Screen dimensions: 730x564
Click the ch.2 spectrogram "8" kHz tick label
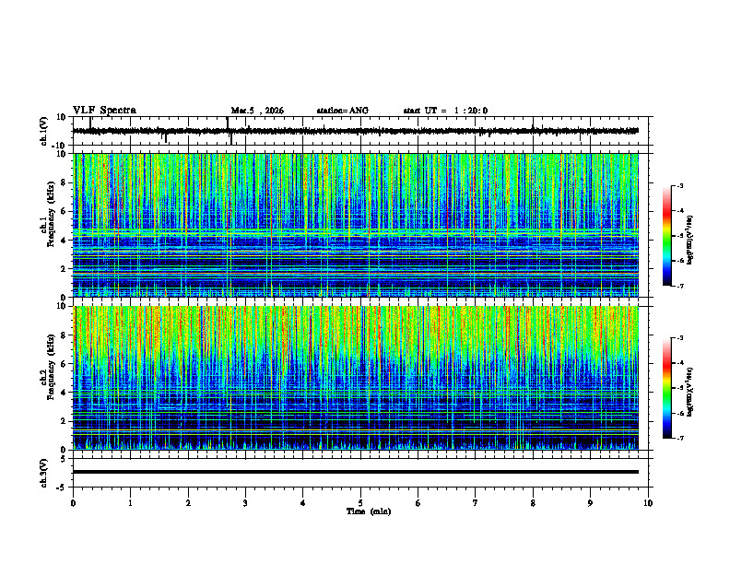(x=65, y=335)
